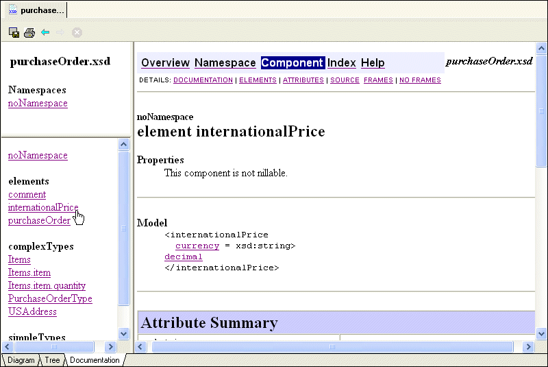The width and height of the screenshot is (548, 367).
Task: Open the purchaseOrder element link
Action: [x=39, y=221]
